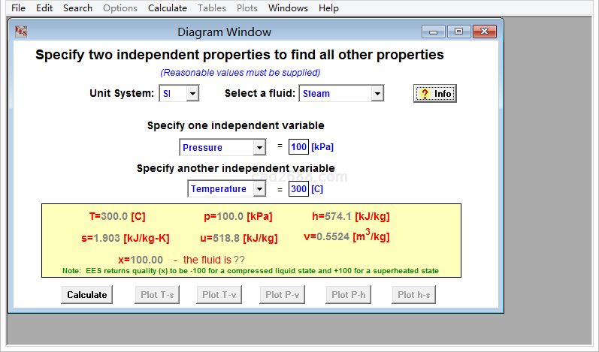
Task: Open the Help menu
Action: tap(328, 8)
